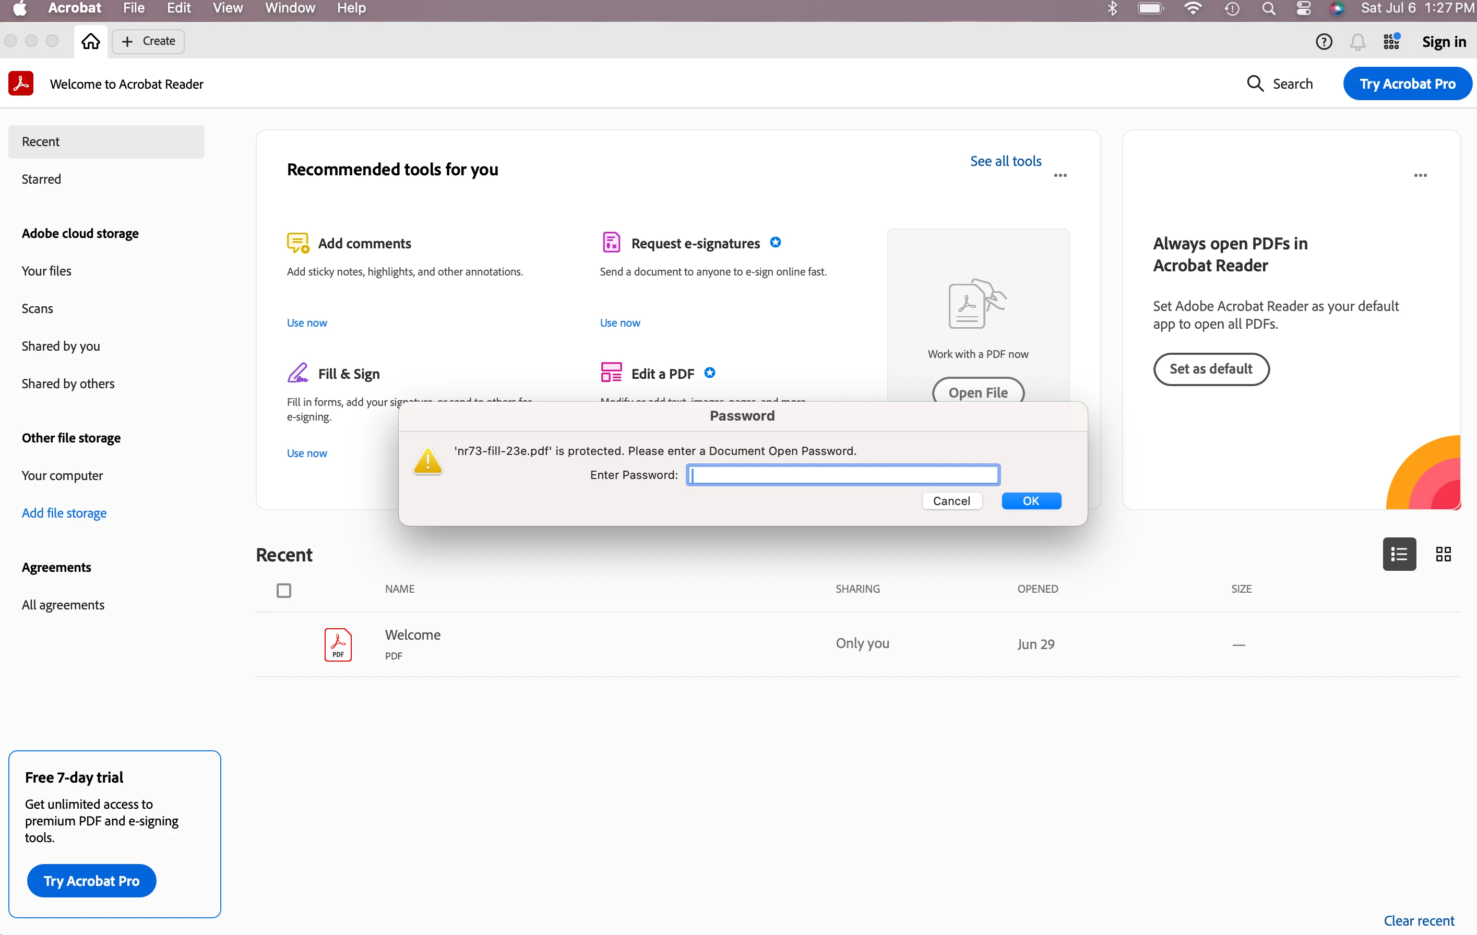Open the File menu in menu bar

pyautogui.click(x=133, y=8)
